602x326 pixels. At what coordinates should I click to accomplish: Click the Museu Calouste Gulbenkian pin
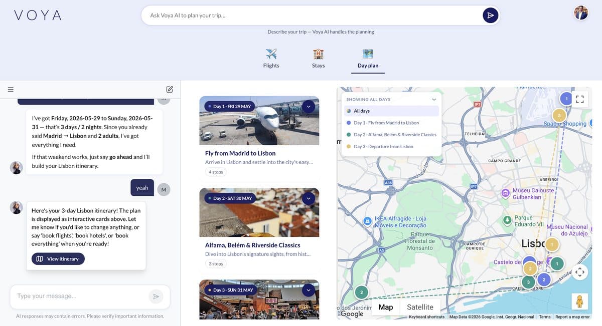(506, 192)
